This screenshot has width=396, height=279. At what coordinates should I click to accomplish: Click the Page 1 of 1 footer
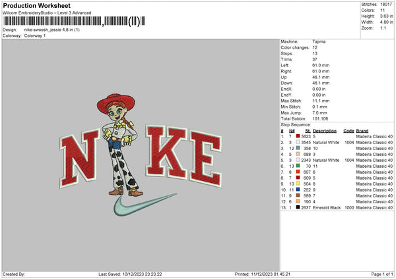[382, 274]
